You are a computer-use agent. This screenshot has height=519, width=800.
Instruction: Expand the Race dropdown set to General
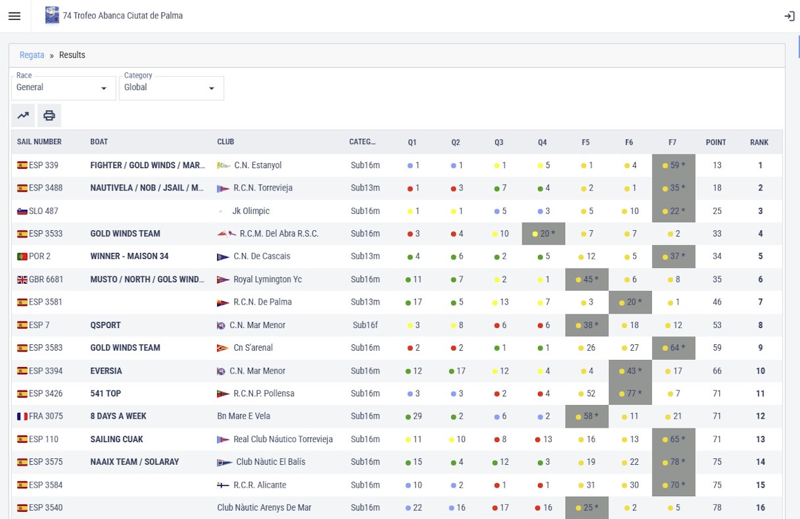click(63, 88)
